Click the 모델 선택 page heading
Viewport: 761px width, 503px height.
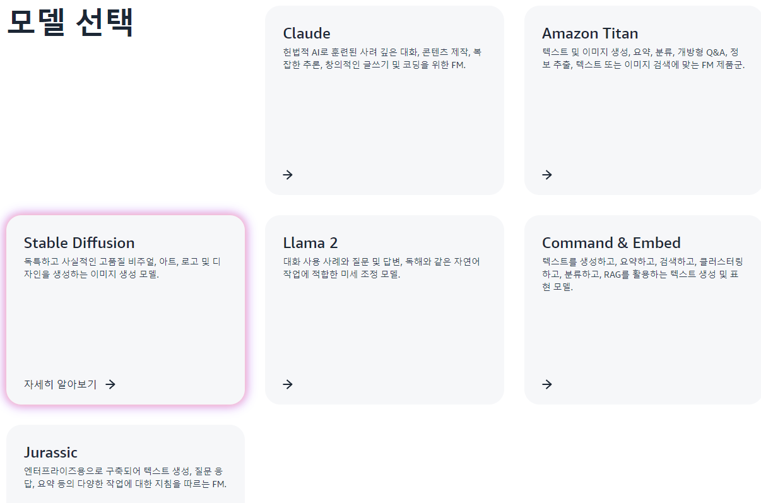pyautogui.click(x=67, y=22)
